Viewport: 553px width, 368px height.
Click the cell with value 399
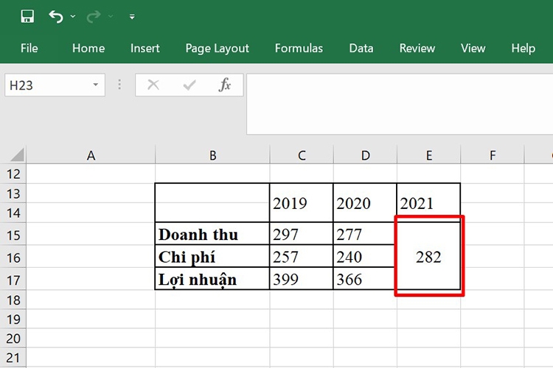pos(301,278)
